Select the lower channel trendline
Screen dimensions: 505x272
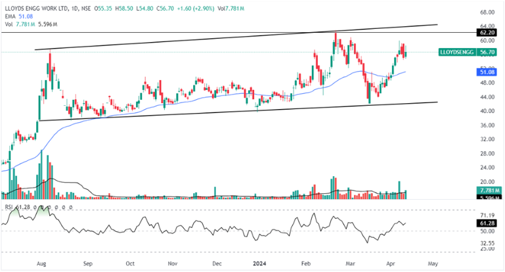pyautogui.click(x=197, y=112)
